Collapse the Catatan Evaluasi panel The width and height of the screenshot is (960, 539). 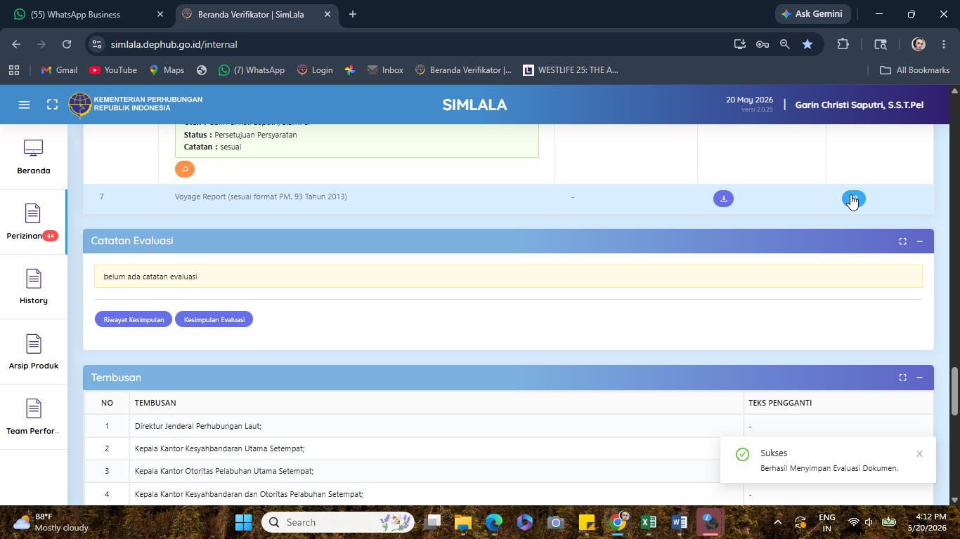[x=919, y=241]
